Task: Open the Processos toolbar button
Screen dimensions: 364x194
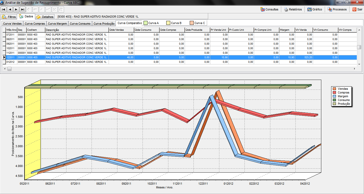Action: (337, 9)
